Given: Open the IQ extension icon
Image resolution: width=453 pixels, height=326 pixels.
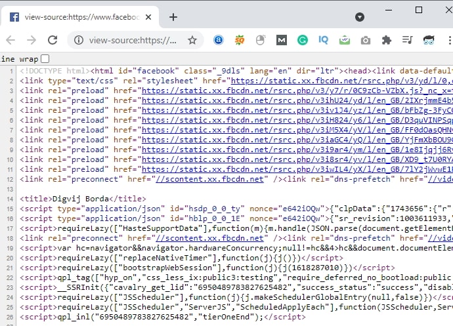Looking at the screenshot, I should (323, 40).
